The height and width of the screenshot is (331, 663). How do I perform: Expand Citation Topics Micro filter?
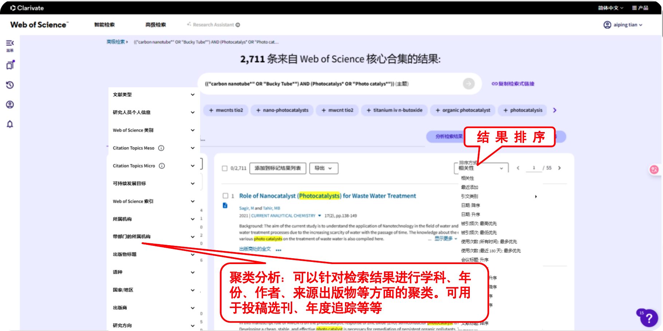pyautogui.click(x=192, y=166)
